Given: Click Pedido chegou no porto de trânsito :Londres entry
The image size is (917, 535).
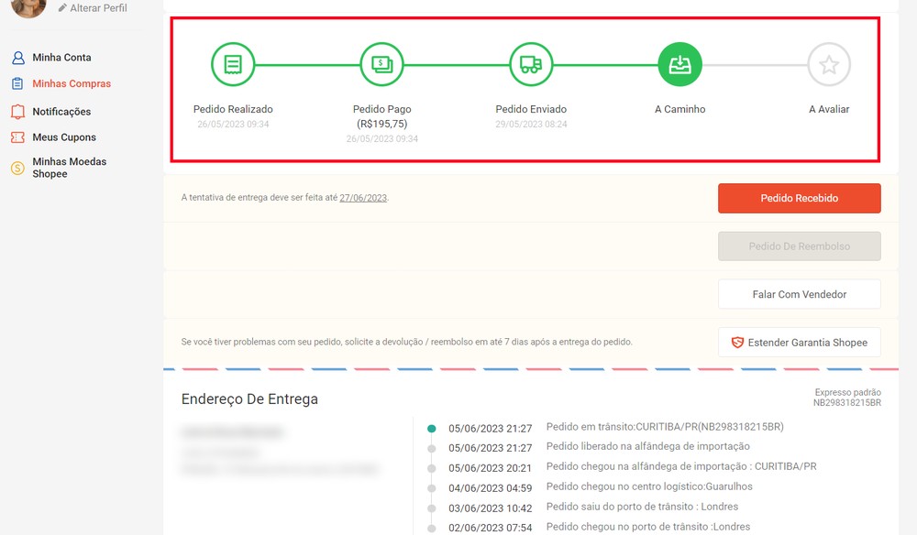Looking at the screenshot, I should pos(648,527).
